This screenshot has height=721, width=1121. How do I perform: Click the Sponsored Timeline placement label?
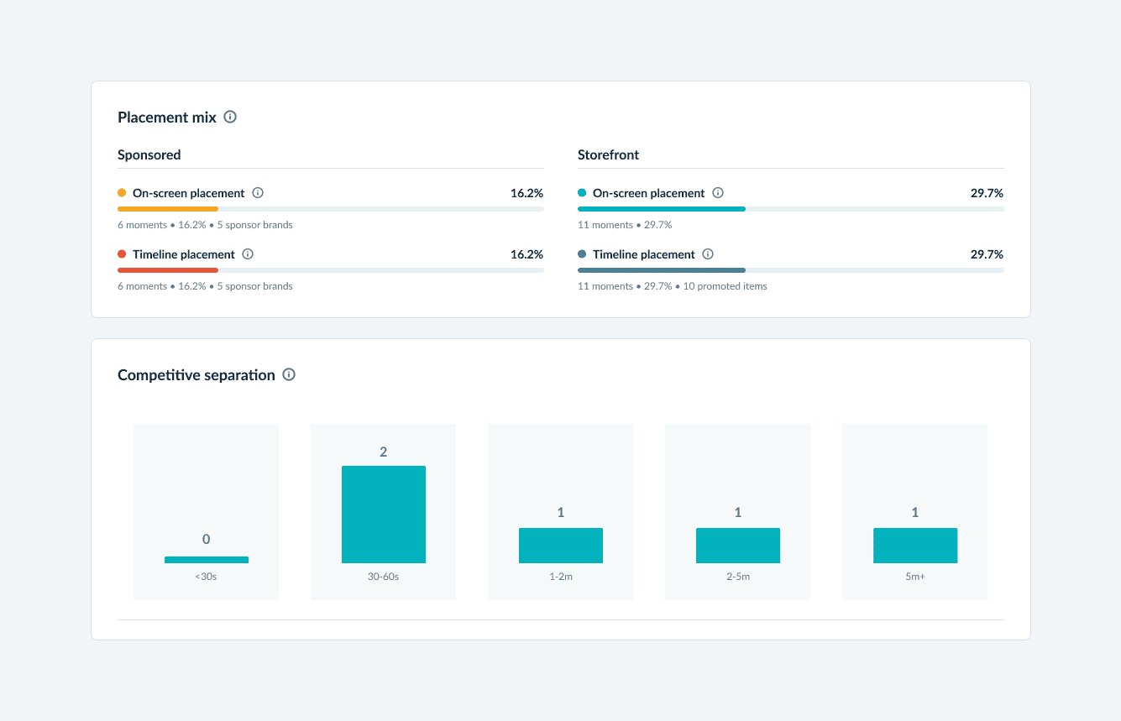click(184, 254)
